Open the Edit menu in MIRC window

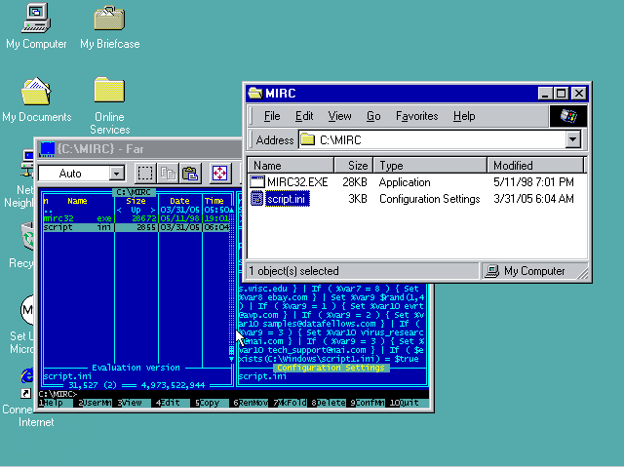[x=304, y=116]
